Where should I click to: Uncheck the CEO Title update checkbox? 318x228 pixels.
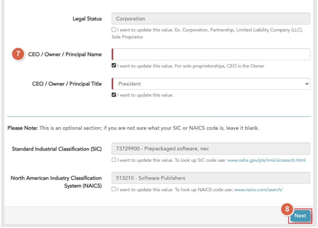pyautogui.click(x=114, y=95)
